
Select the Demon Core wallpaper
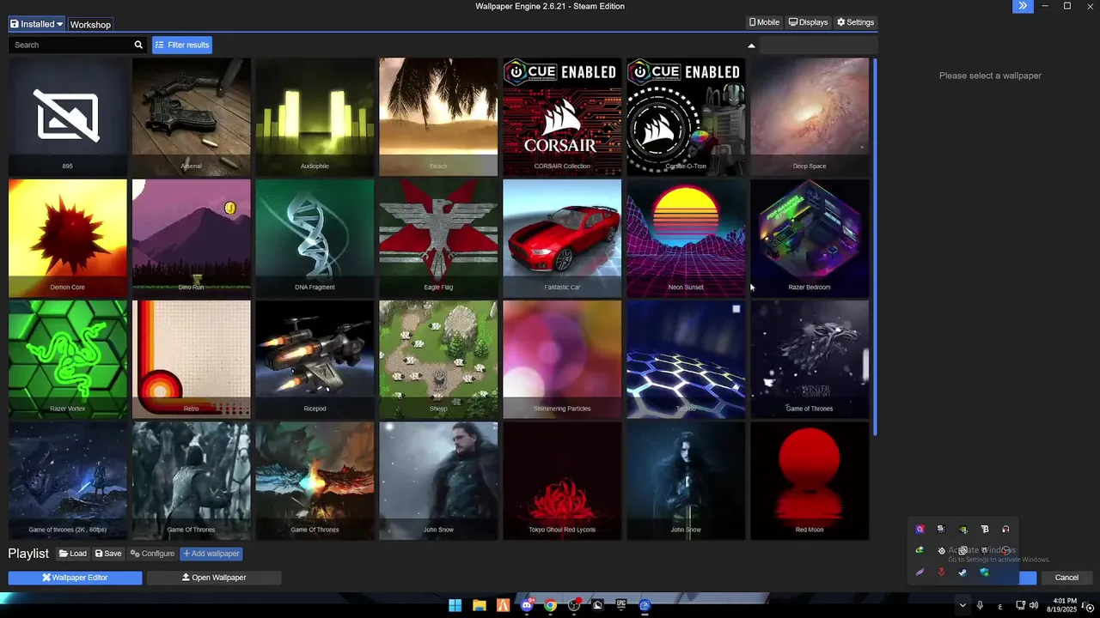pyautogui.click(x=68, y=238)
